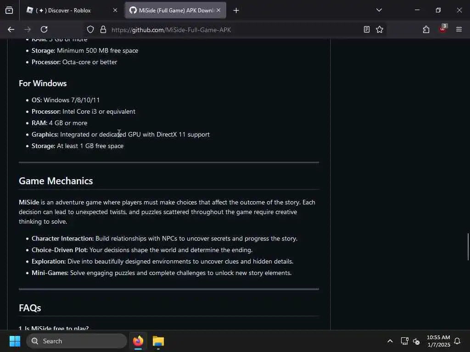This screenshot has width=470, height=352.
Task: Expand the list all tabs chevron
Action: pyautogui.click(x=379, y=10)
